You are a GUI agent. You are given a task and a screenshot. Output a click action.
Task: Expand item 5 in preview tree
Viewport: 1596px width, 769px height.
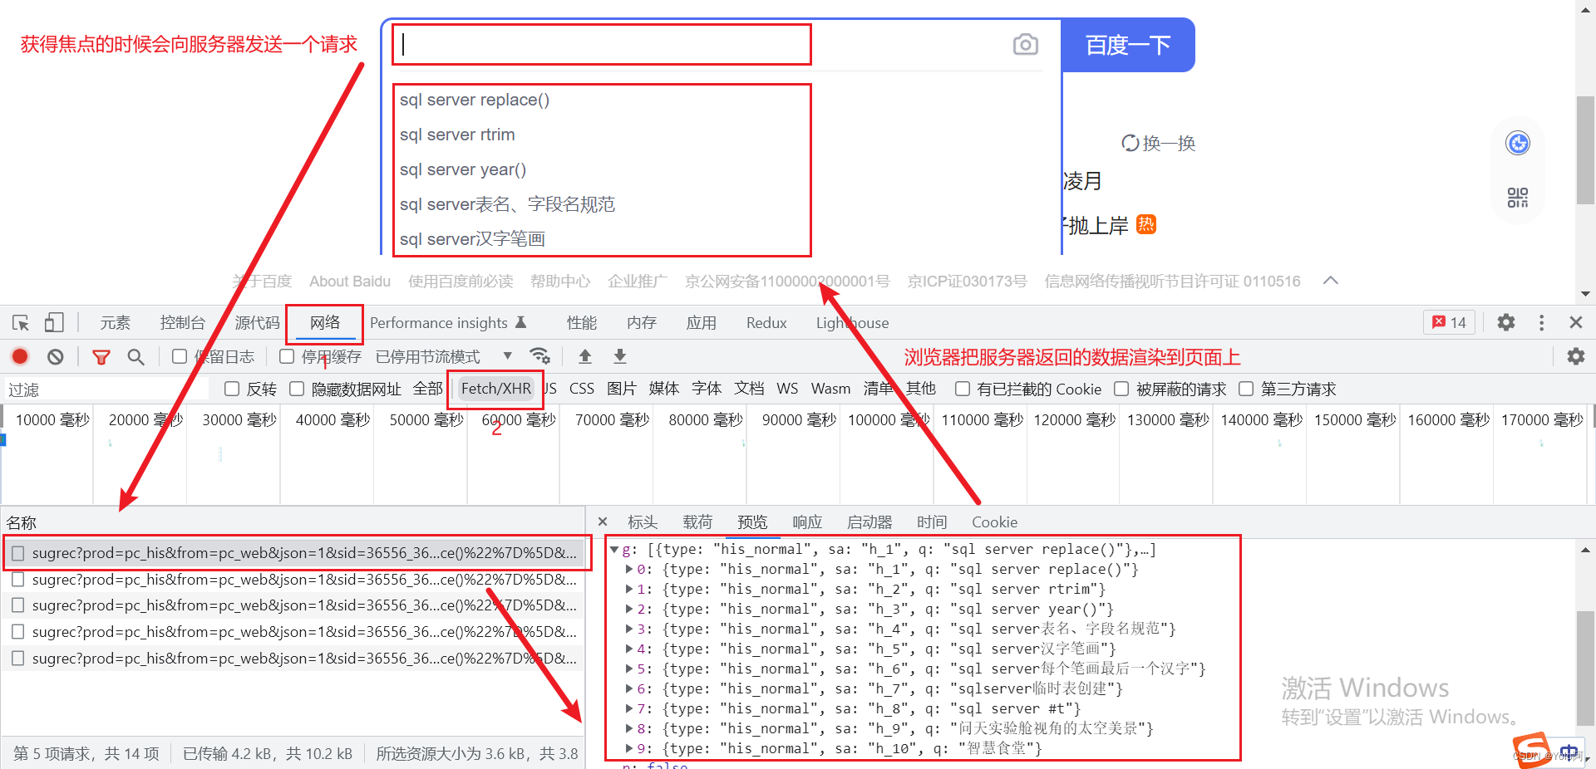point(629,669)
